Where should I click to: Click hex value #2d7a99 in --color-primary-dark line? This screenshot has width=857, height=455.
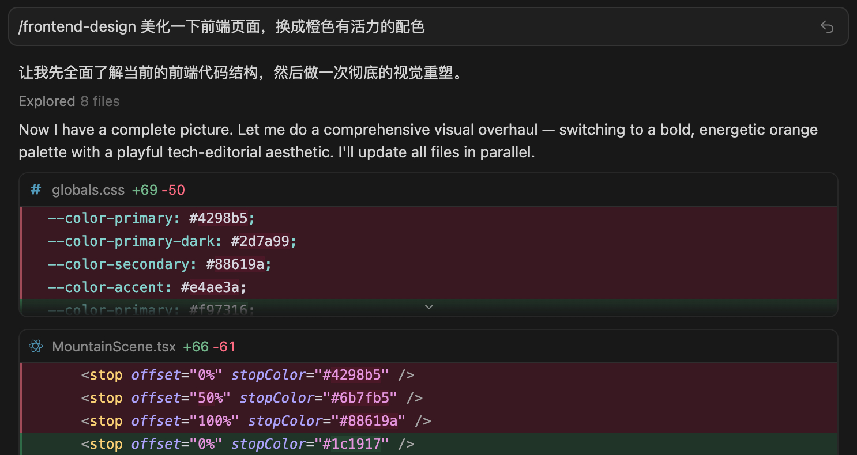coord(263,241)
